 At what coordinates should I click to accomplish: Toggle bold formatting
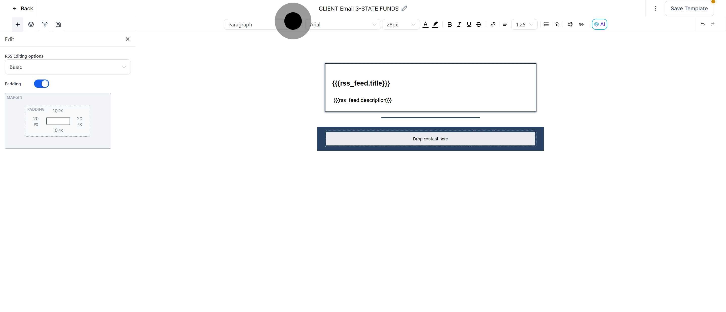[449, 24]
